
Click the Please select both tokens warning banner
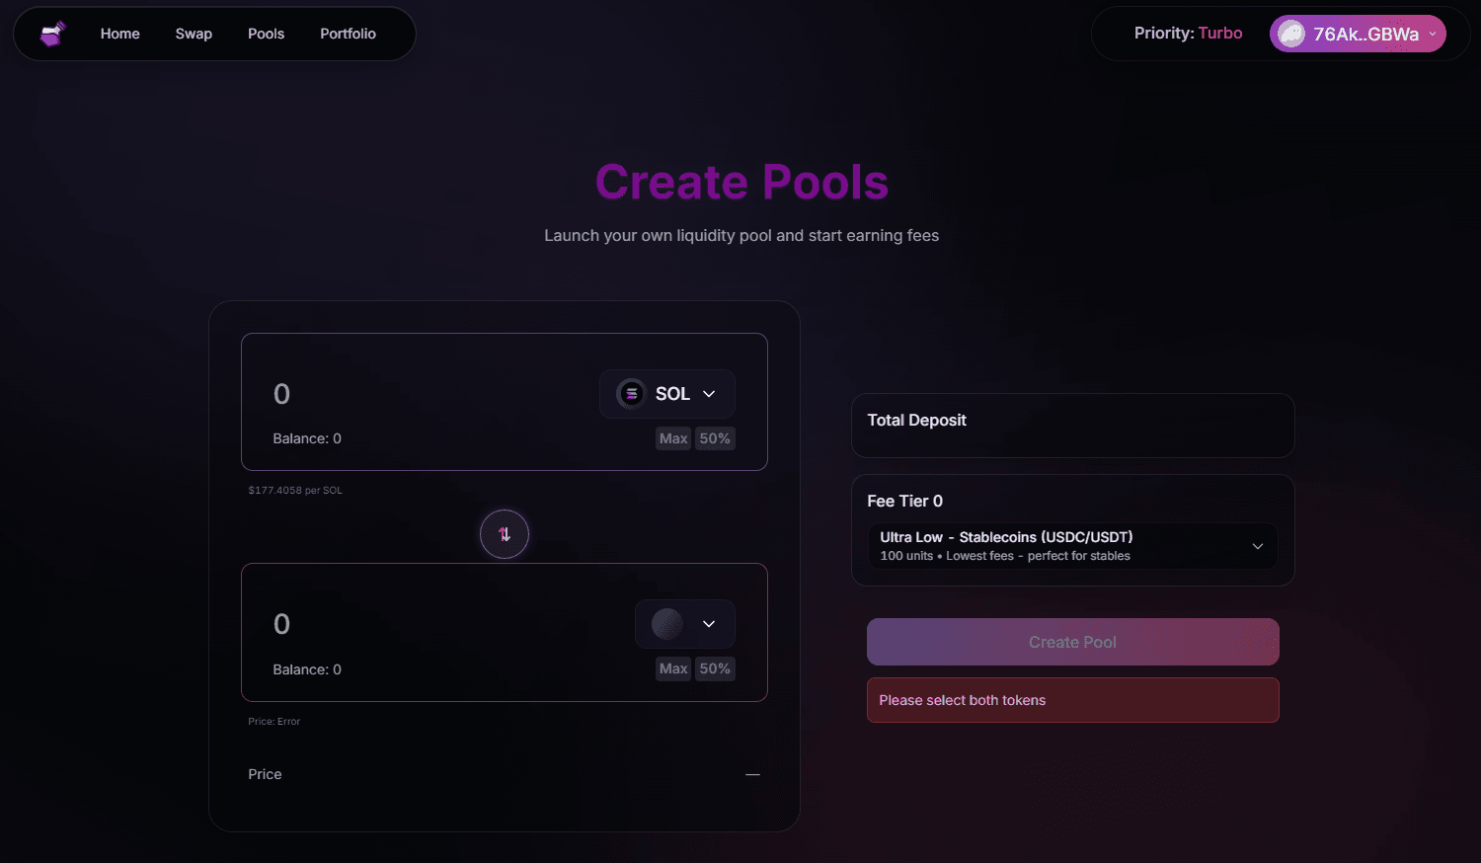1072,699
